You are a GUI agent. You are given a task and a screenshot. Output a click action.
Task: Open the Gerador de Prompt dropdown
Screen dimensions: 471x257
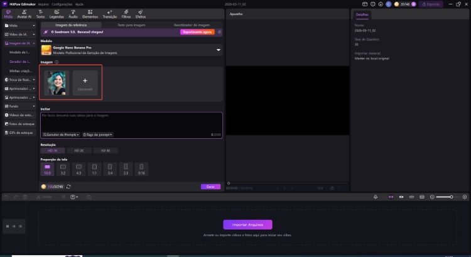click(61, 134)
